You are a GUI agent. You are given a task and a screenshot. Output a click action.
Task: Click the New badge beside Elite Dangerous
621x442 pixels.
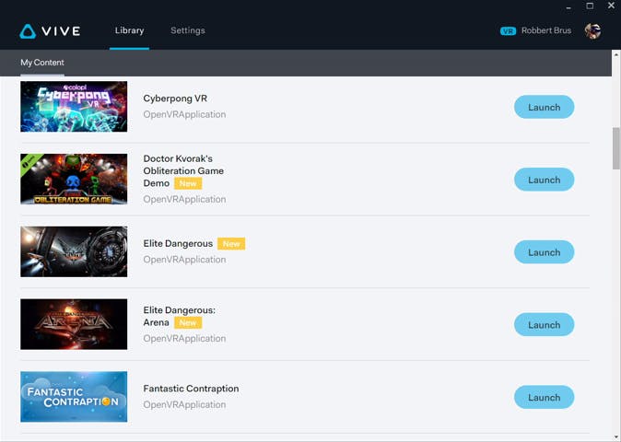click(231, 244)
